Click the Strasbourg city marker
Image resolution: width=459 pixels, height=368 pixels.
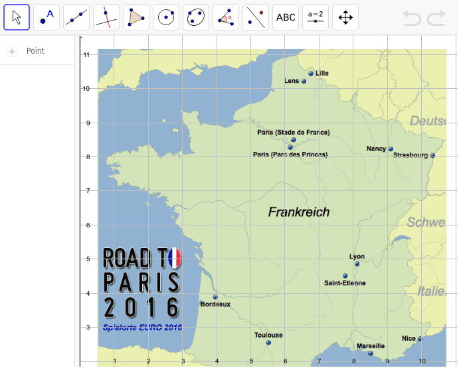(432, 156)
